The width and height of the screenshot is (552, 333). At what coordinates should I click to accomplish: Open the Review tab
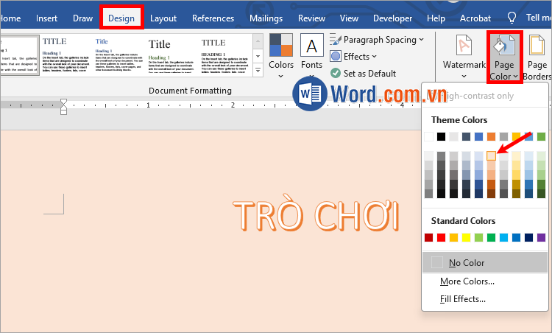[x=311, y=18]
